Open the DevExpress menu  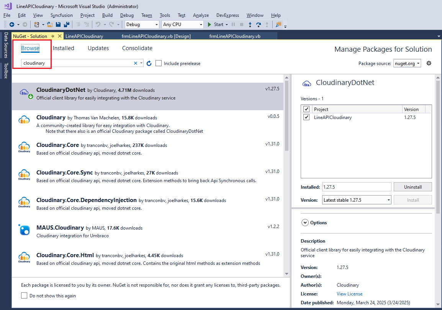point(228,15)
